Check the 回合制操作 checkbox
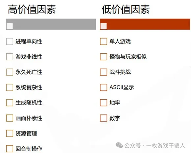The height and width of the screenshot is (153, 191). 10,149
